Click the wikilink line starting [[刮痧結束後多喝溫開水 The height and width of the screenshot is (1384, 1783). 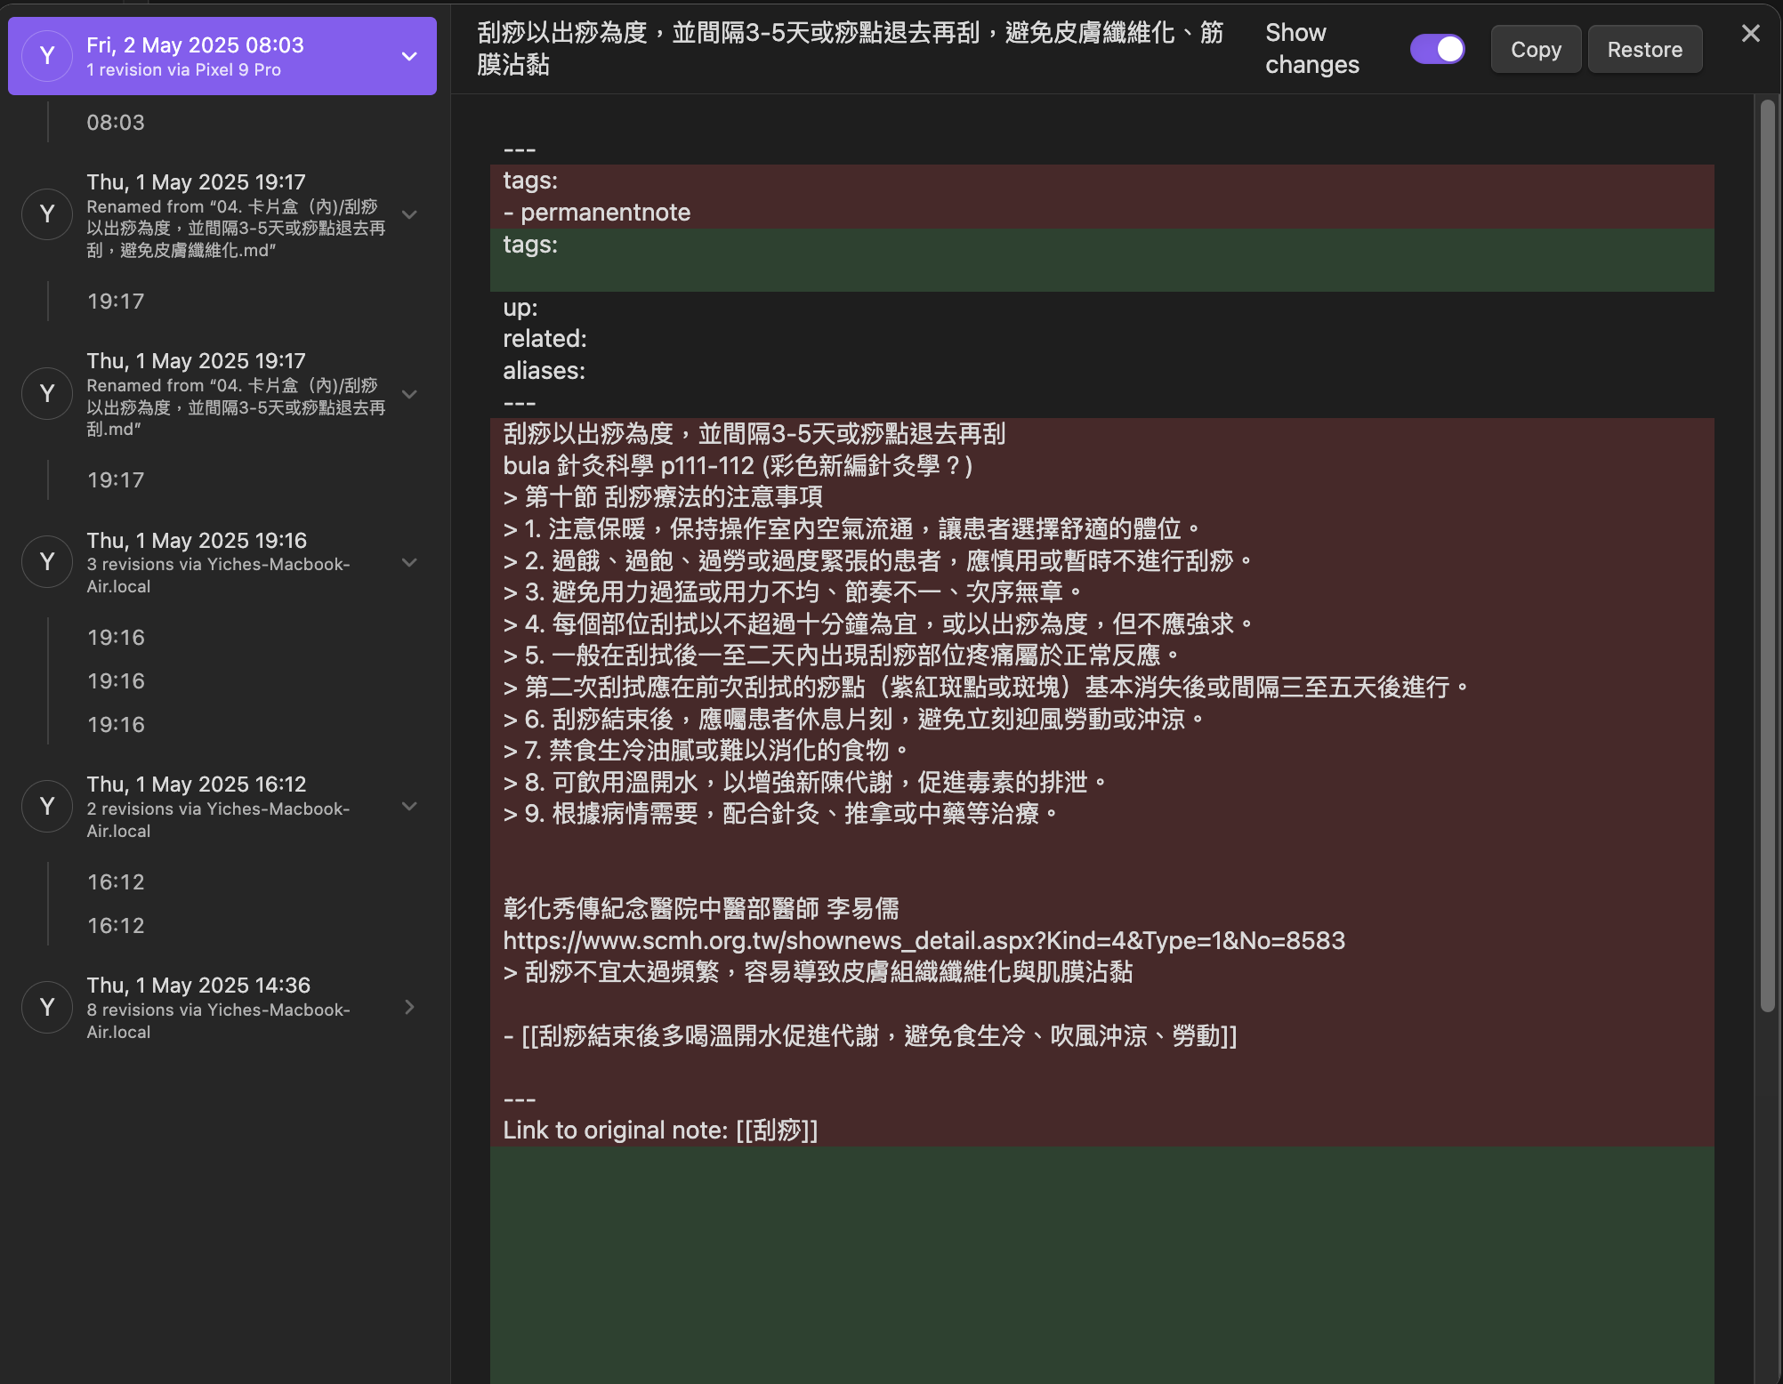click(x=869, y=1035)
